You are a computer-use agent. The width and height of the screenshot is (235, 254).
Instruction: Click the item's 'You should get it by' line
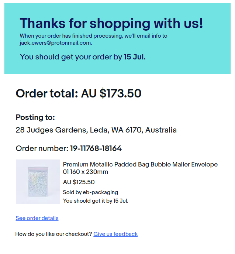[96, 201]
